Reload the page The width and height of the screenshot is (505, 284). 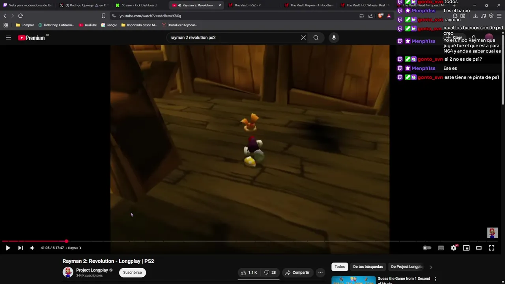[x=21, y=16]
